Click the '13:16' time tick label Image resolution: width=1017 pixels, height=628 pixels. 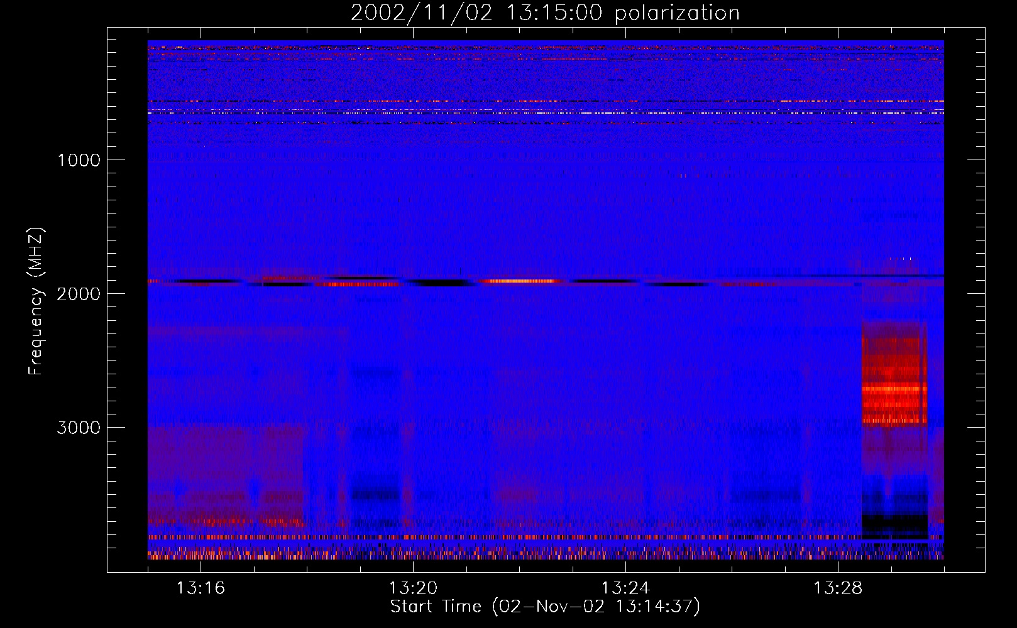201,588
